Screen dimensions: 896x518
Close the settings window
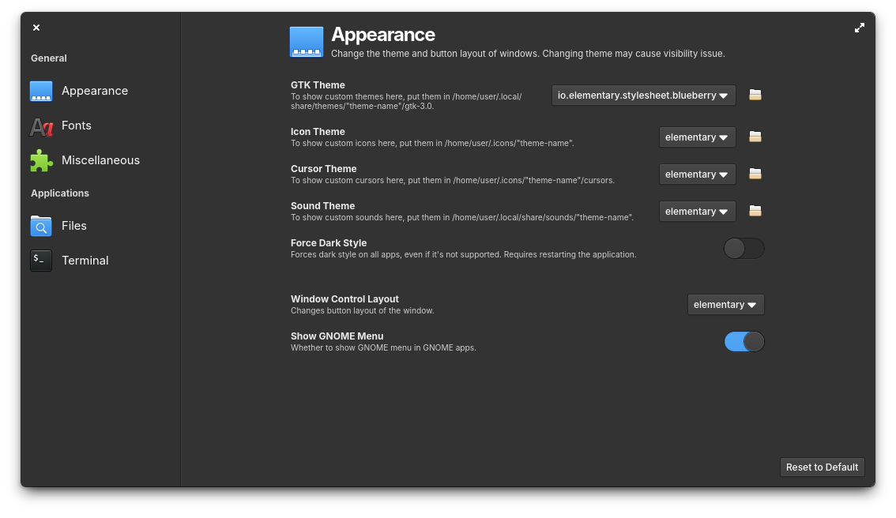(x=36, y=28)
